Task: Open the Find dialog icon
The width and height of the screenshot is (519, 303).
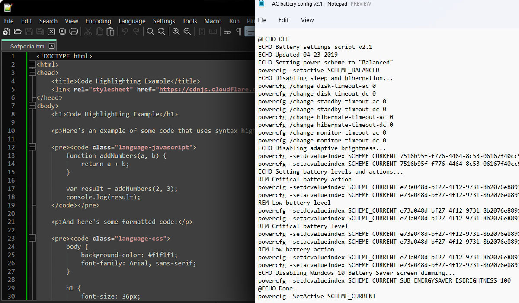Action: [150, 31]
